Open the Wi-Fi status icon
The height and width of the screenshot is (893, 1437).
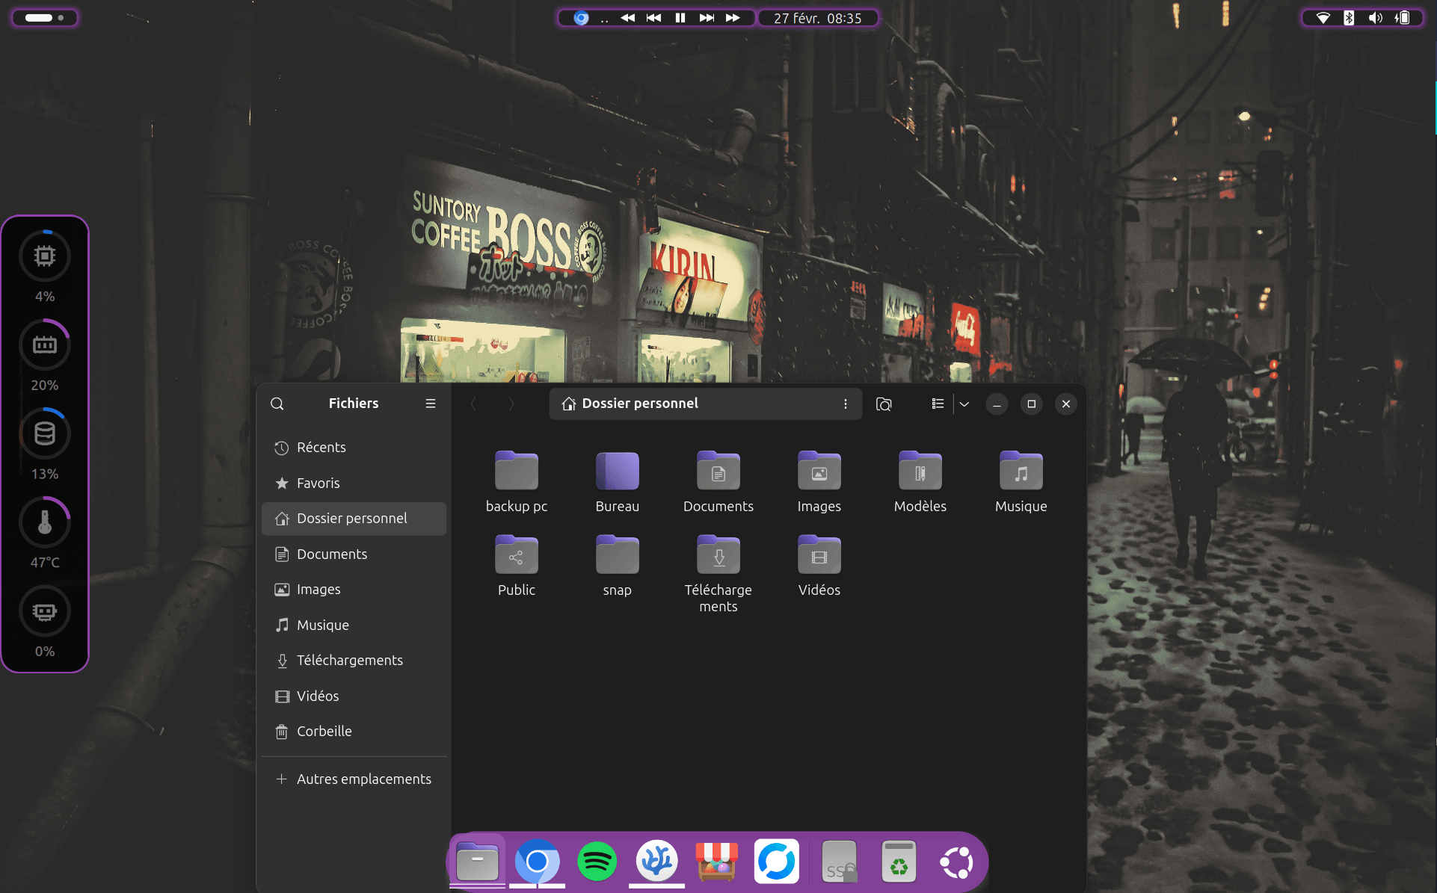[x=1323, y=18]
